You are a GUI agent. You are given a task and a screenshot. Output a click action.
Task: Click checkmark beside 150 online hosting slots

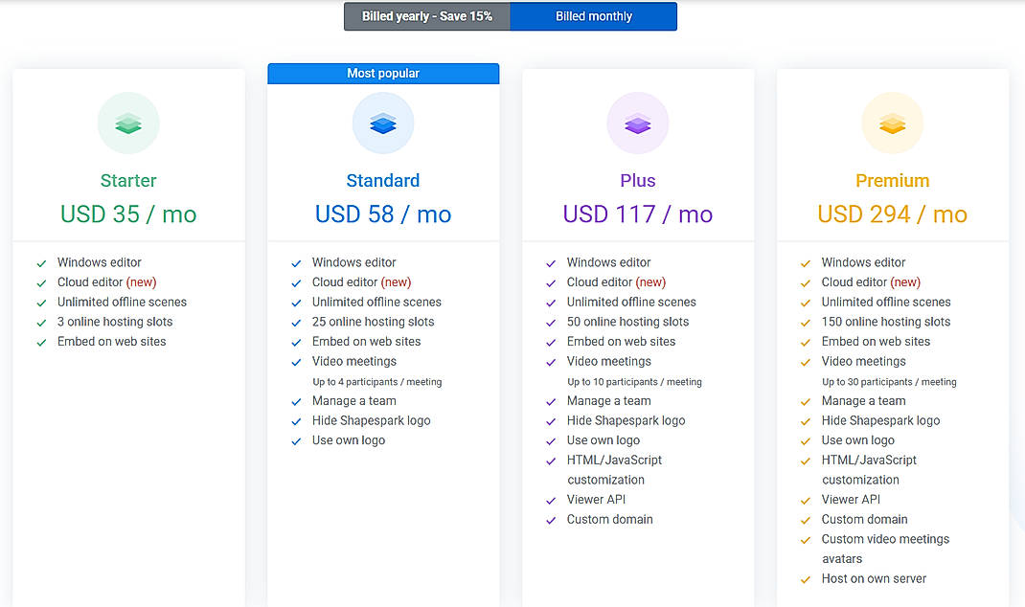806,323
